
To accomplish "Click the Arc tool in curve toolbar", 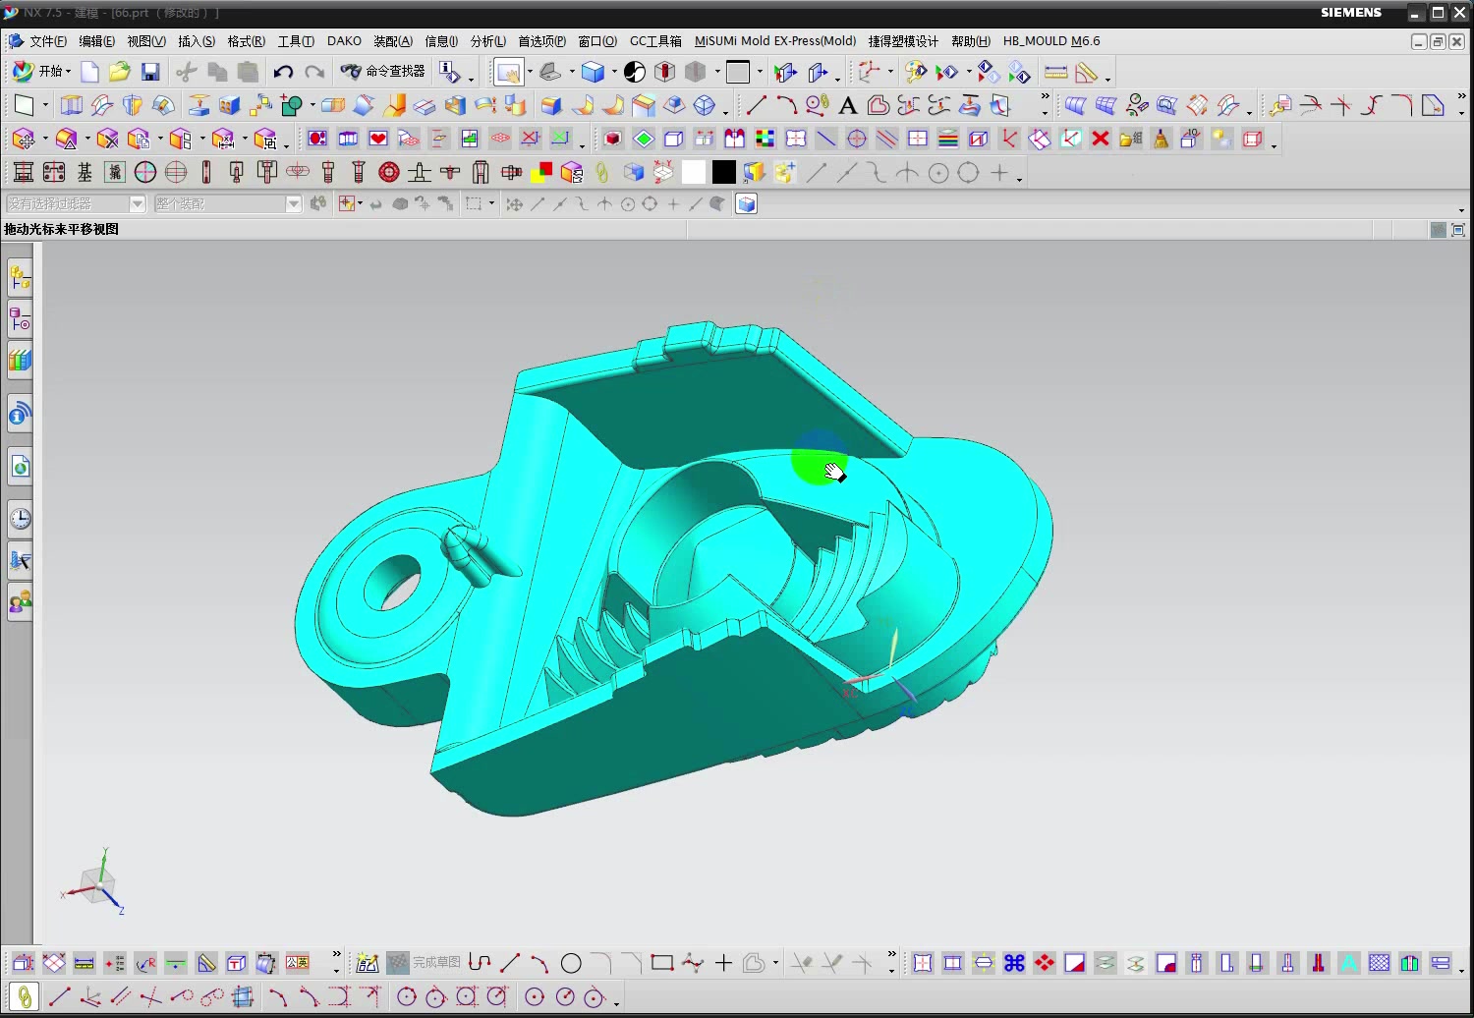I will [786, 105].
